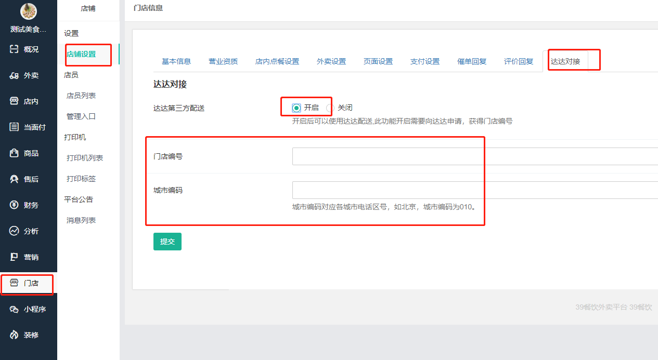Click the 门店编号 input field
Screen dimensions: 658x360
pos(475,156)
